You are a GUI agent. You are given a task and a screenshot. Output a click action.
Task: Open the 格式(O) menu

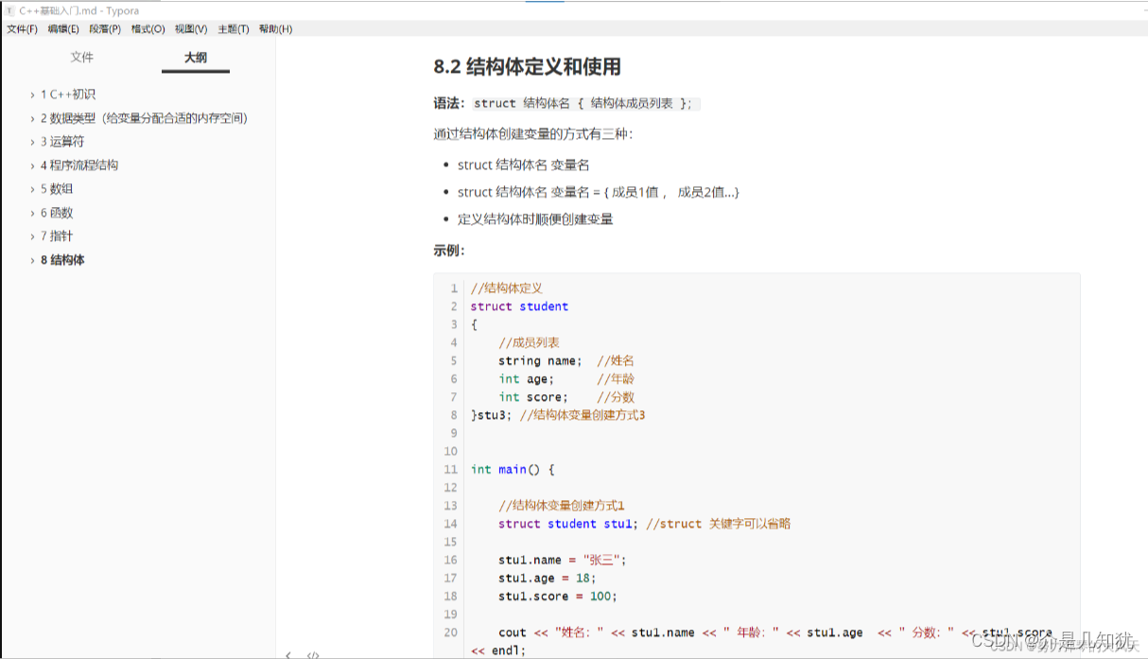148,29
